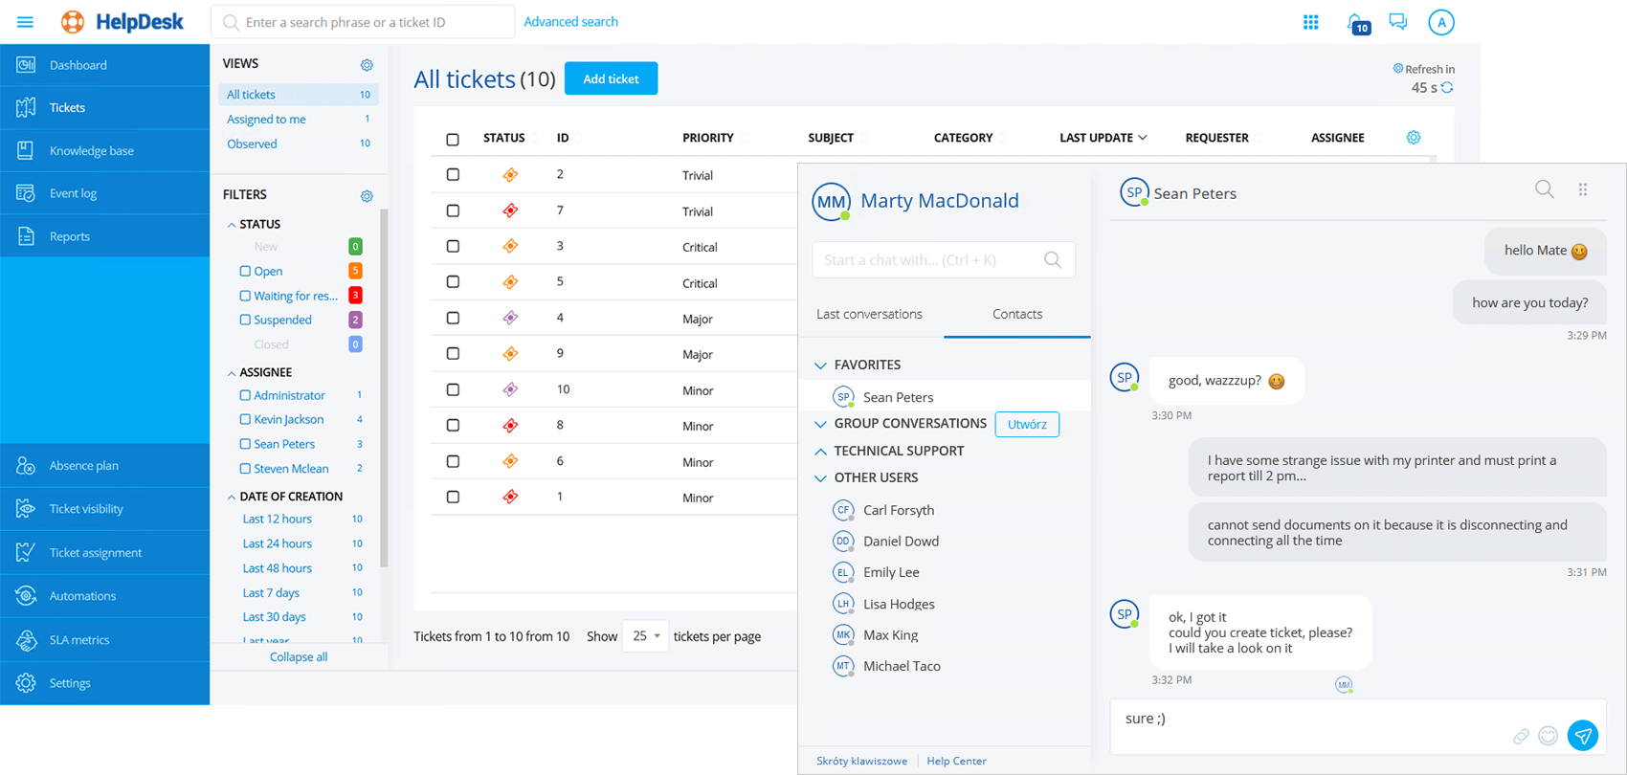Select checkbox for ticket ID 2

point(453,175)
